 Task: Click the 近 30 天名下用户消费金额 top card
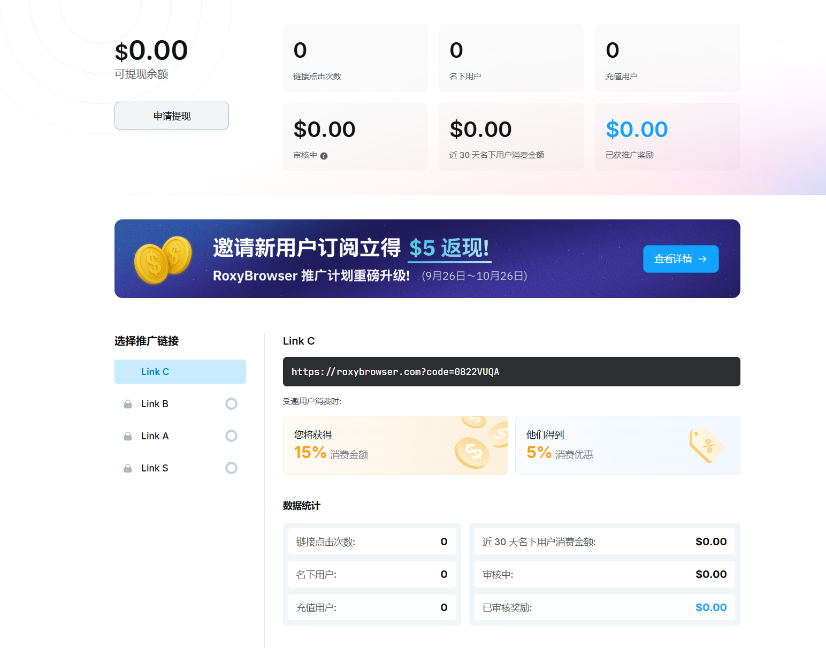(511, 137)
